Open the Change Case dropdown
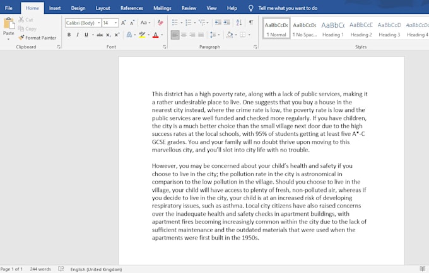429x273 pixels. pyautogui.click(x=145, y=23)
